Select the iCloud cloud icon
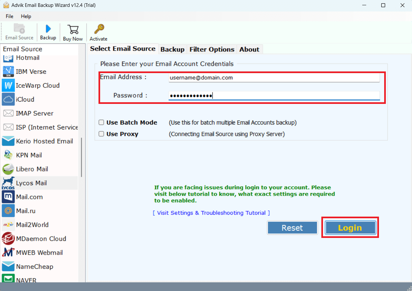412x291 pixels. point(8,99)
